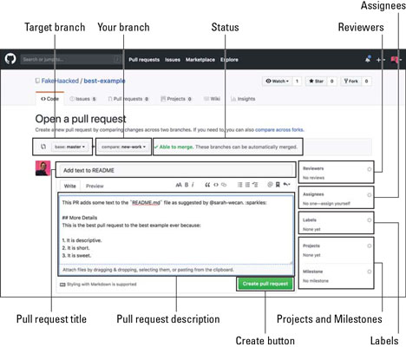Click the No milestone text

click(x=316, y=281)
